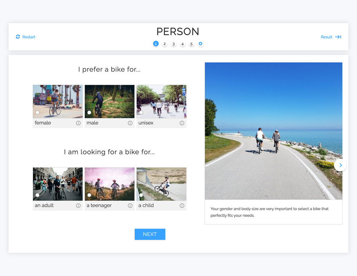Select the a teenager radio button
The width and height of the screenshot is (357, 276).
tap(89, 195)
